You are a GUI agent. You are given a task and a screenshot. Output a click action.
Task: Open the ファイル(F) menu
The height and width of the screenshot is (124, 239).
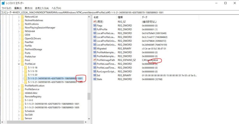point(6,8)
